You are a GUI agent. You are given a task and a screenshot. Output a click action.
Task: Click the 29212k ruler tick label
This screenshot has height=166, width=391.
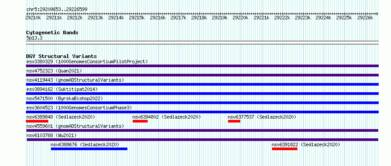coord(75,18)
